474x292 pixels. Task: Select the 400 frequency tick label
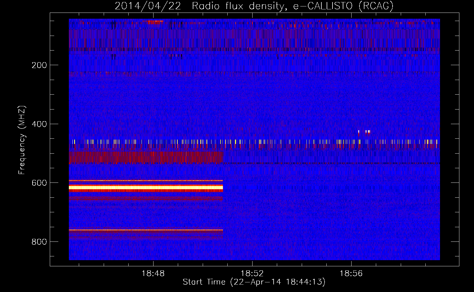click(39, 124)
